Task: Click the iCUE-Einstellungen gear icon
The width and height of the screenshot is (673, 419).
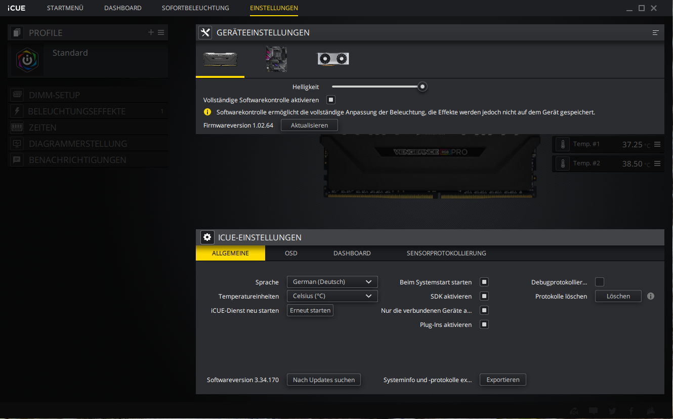Action: point(207,237)
